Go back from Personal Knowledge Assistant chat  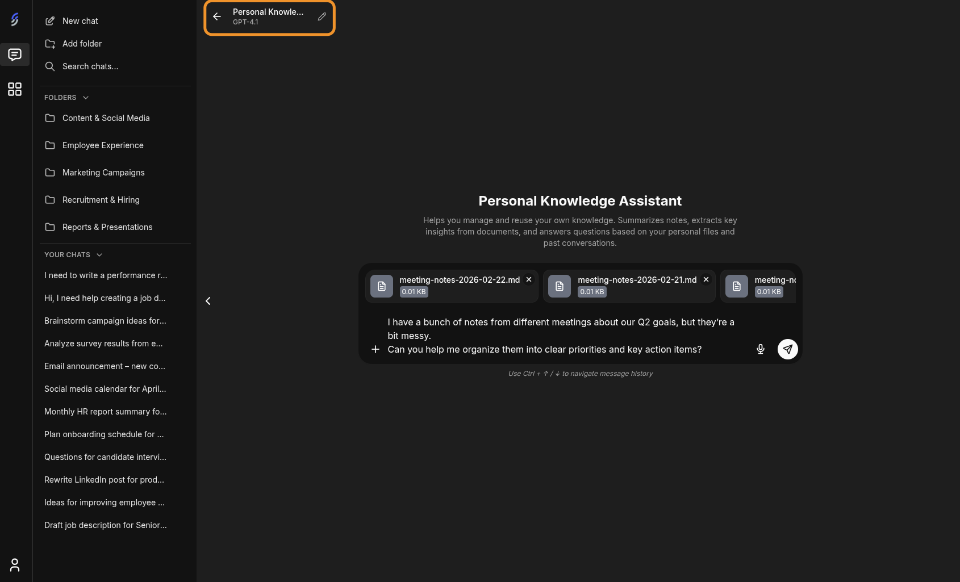coord(217,16)
